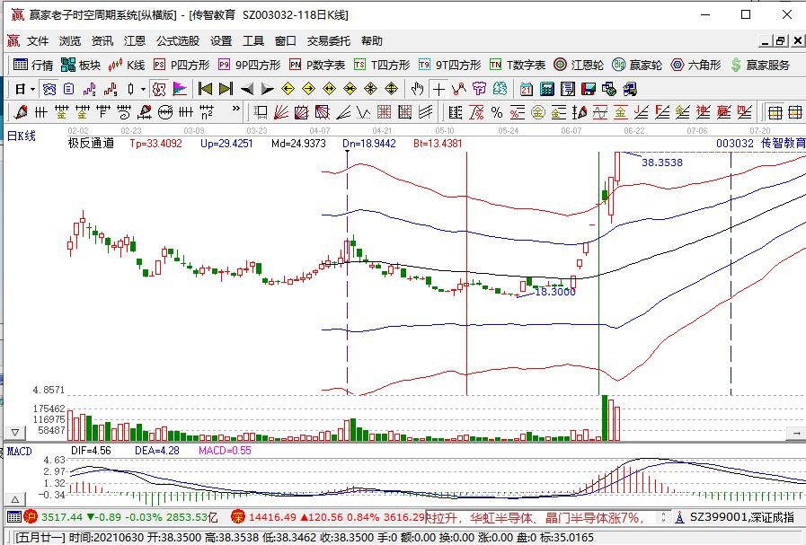Click the telephone icon in toolbar

coord(49,90)
